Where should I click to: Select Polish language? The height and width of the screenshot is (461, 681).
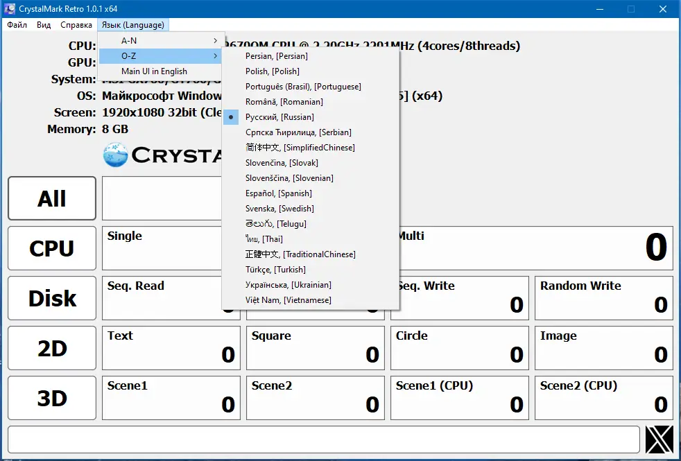click(311, 71)
